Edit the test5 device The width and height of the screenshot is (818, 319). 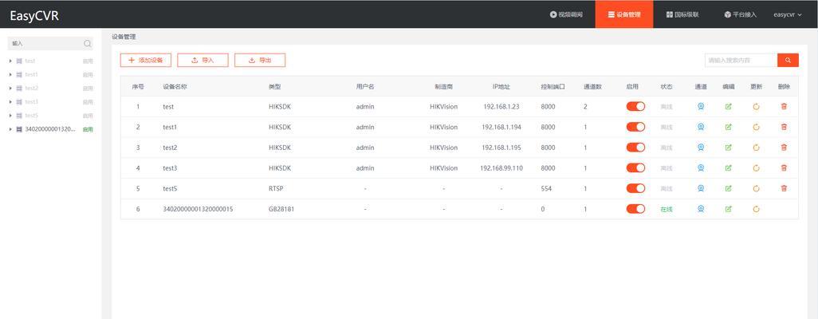click(x=728, y=188)
